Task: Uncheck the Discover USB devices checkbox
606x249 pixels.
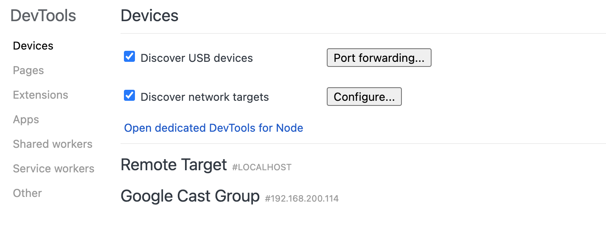Action: click(x=129, y=57)
